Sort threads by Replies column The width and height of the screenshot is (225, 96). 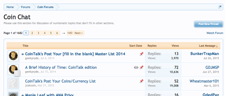tap(152, 46)
